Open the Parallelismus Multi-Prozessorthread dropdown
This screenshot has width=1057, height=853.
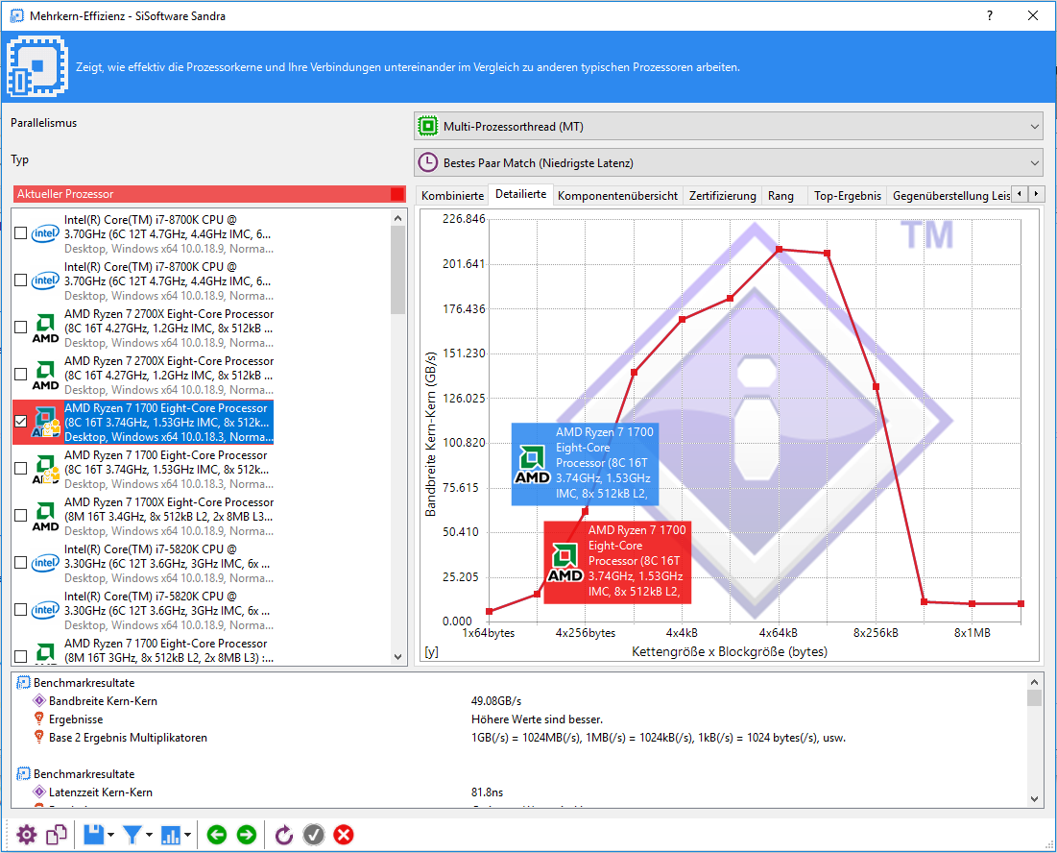pyautogui.click(x=728, y=126)
